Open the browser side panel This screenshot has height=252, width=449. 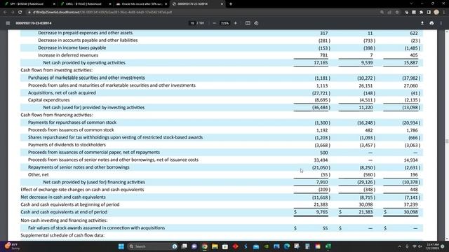point(429,13)
